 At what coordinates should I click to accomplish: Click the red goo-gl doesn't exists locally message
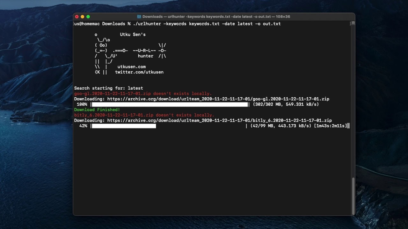pyautogui.click(x=143, y=94)
